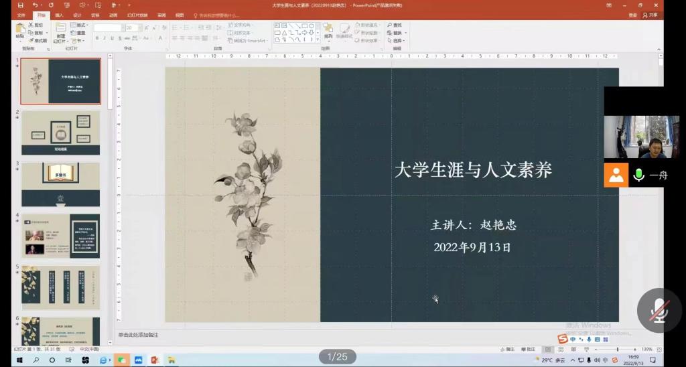
Task: Select slide 3 thumbnail with book image
Action: 60,184
